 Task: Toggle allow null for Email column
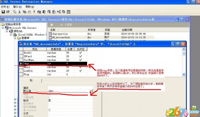(x=81, y=67)
